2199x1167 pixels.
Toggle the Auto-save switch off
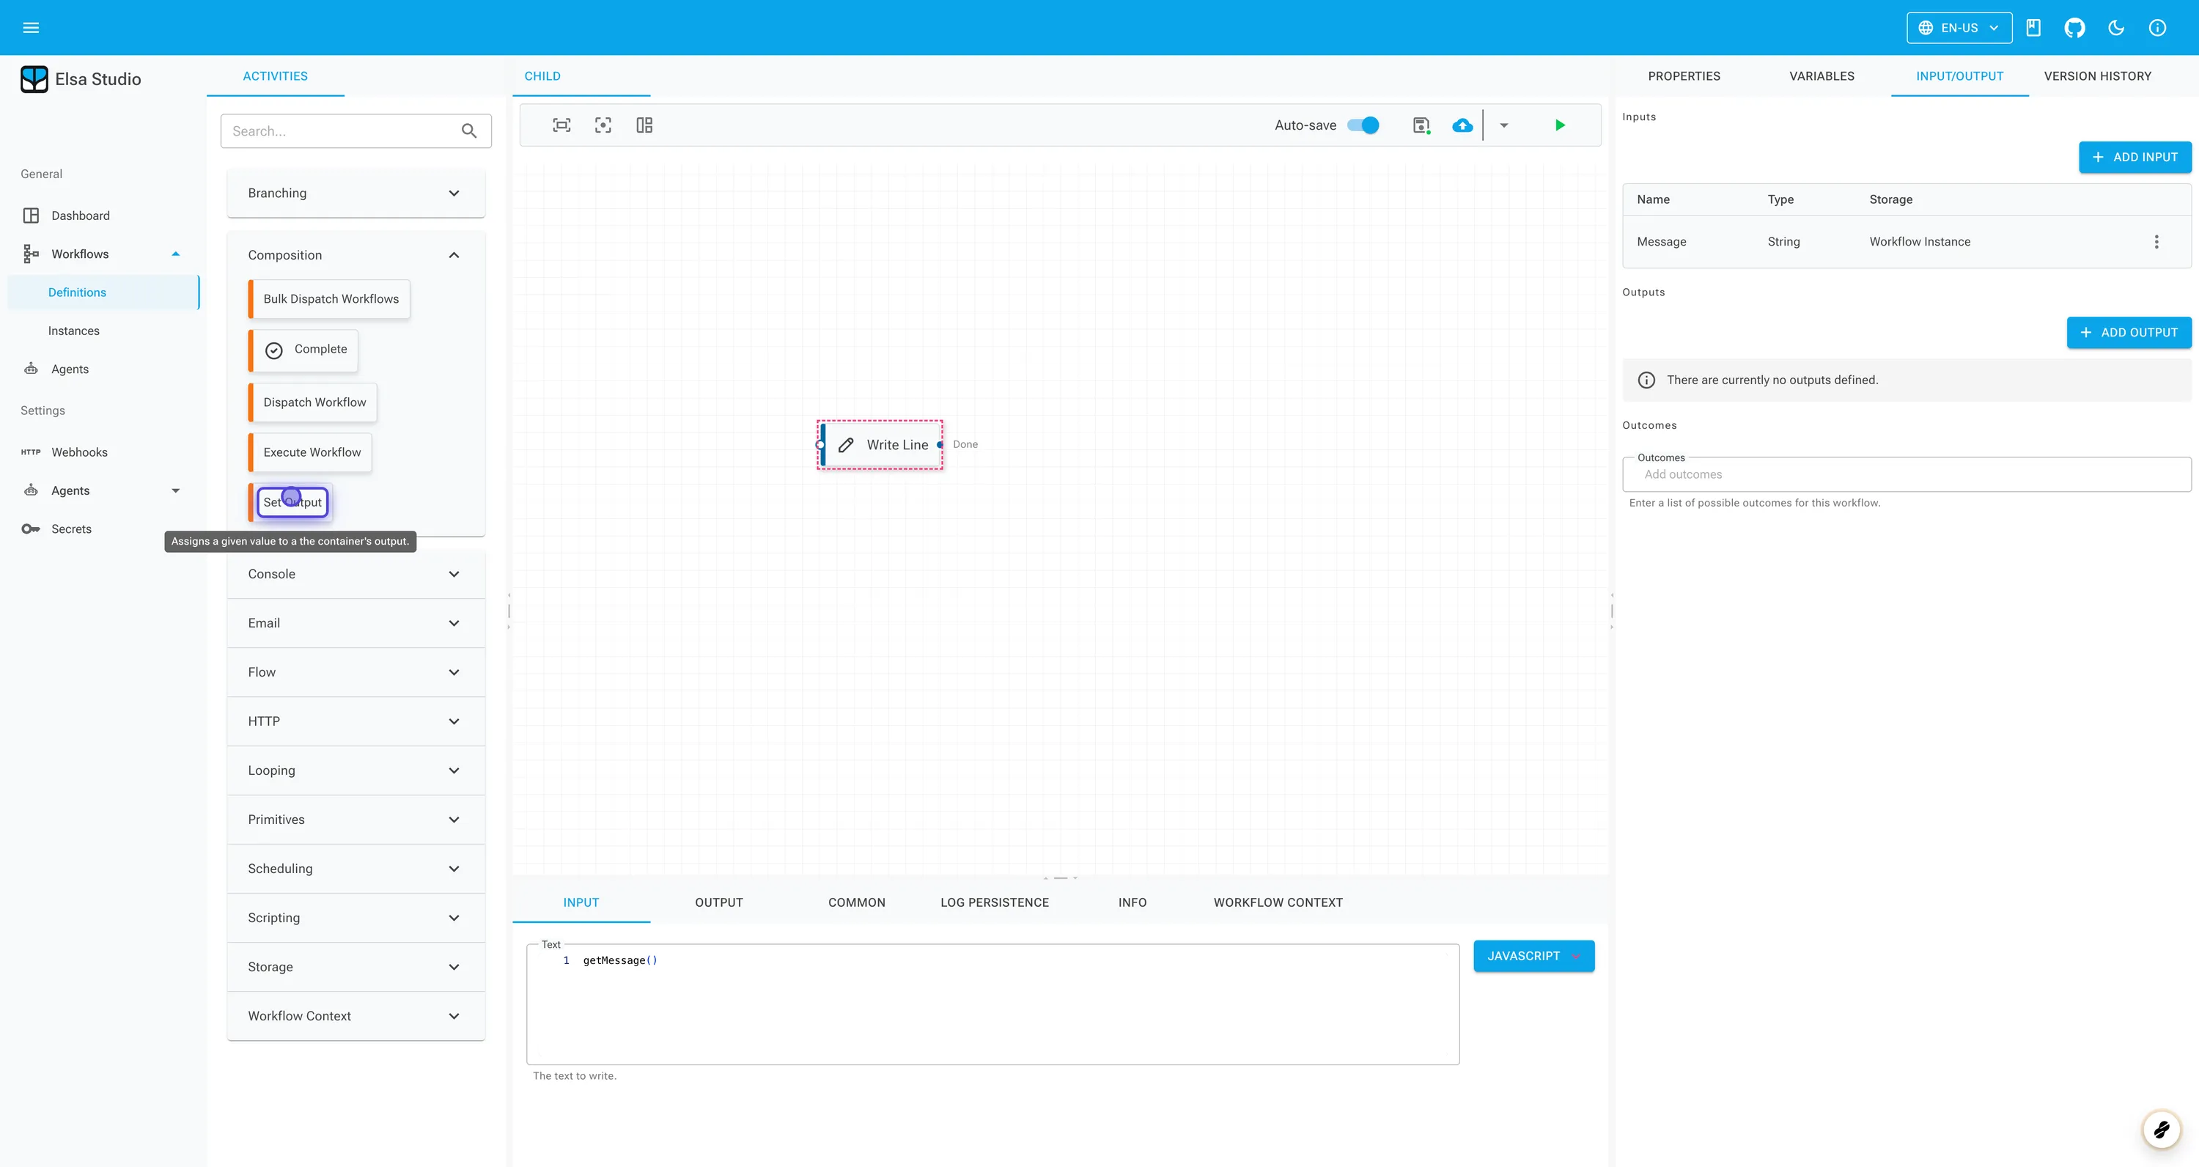[x=1363, y=125]
